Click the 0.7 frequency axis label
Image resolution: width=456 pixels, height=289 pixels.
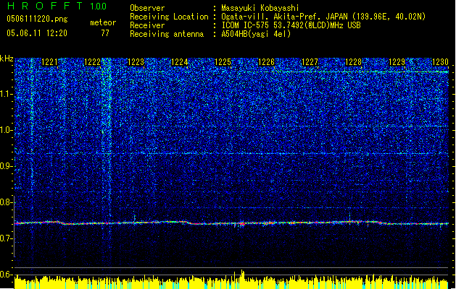coord(6,238)
